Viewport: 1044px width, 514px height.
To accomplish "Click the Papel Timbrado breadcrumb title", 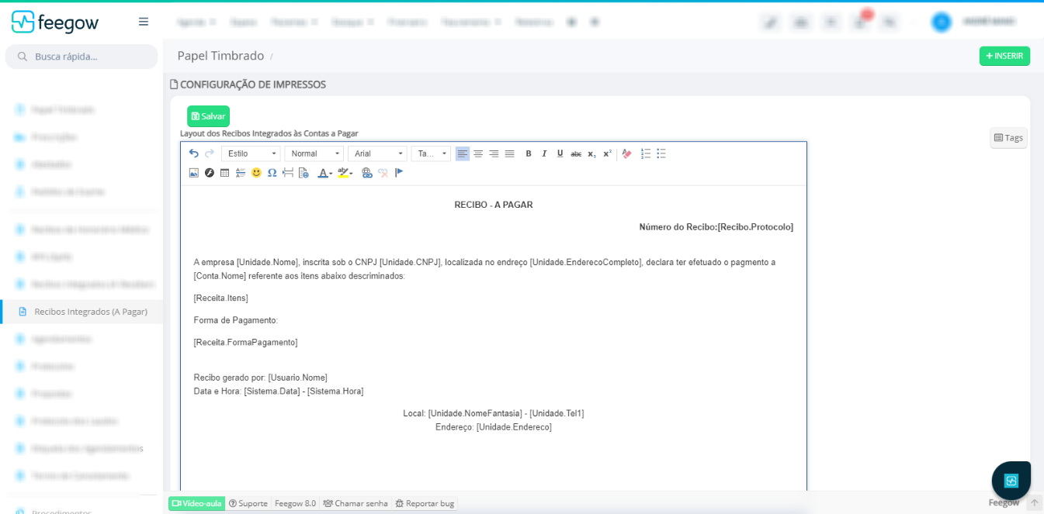I will tap(220, 56).
